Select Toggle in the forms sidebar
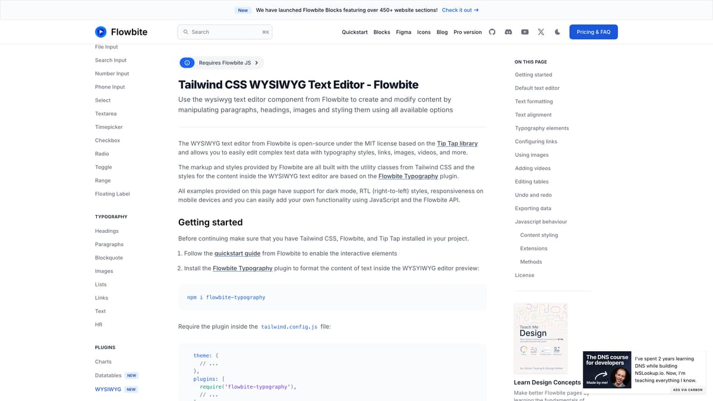 (x=103, y=167)
